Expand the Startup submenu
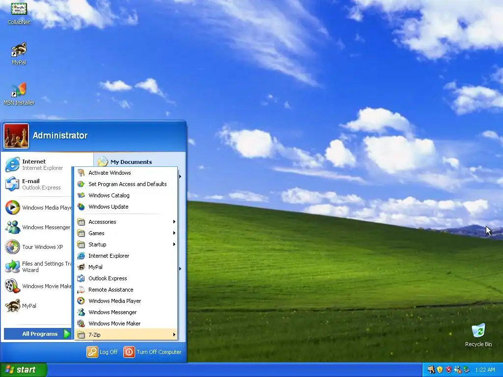This screenshot has width=503, height=377. click(x=126, y=244)
